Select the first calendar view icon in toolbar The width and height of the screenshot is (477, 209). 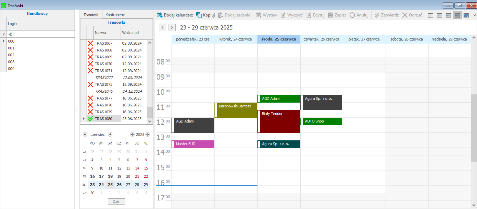430,15
